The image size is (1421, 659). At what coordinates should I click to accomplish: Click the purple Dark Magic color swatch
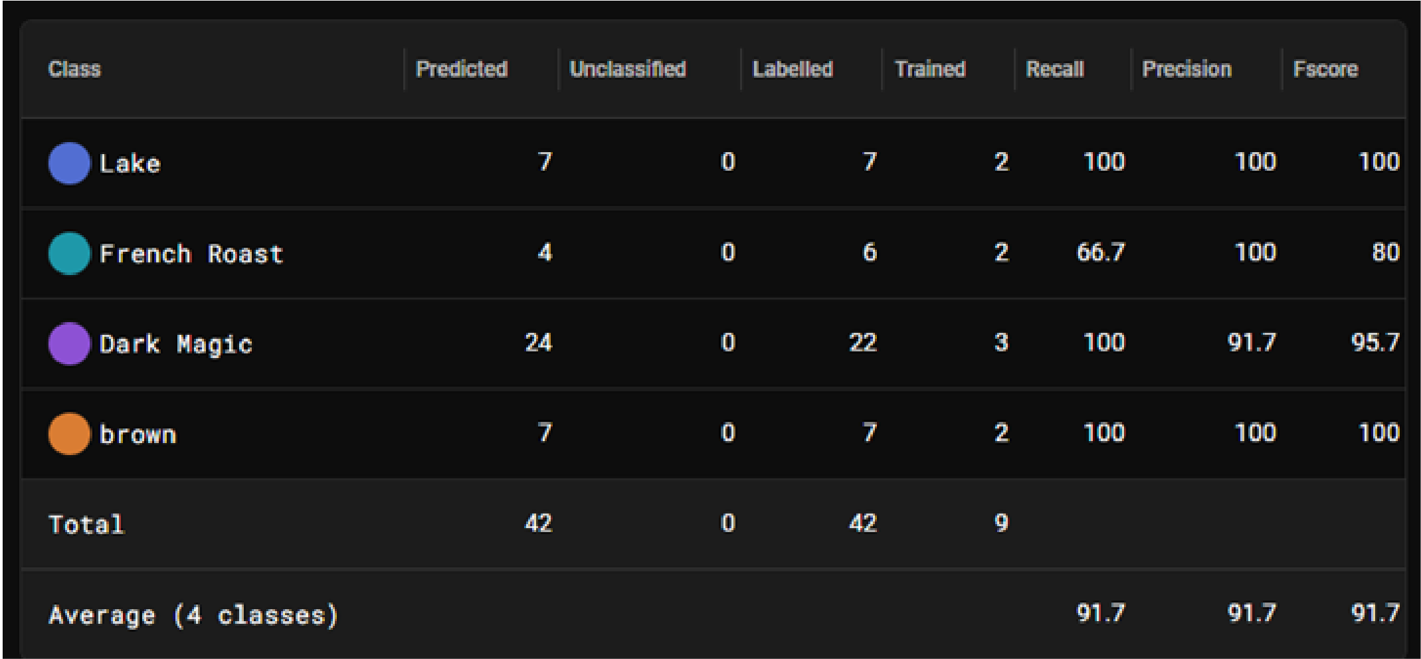pos(69,343)
